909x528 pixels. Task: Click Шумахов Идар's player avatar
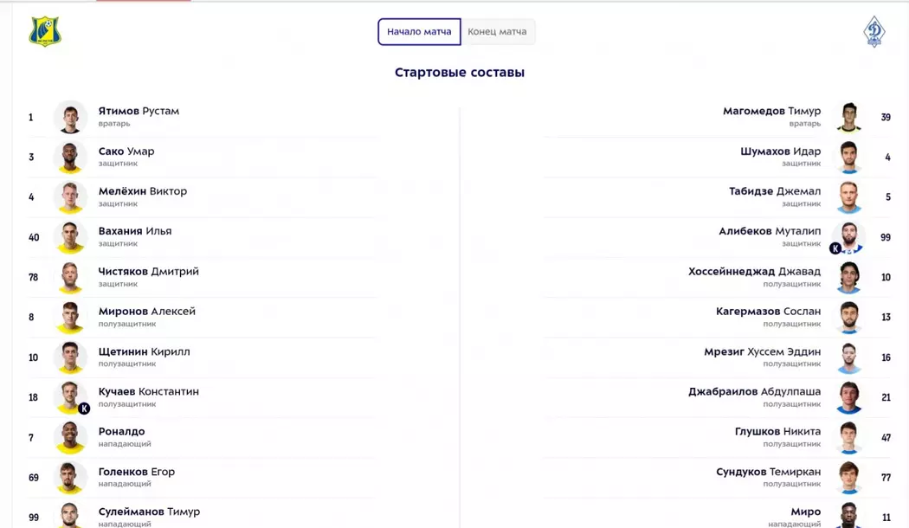[848, 158]
